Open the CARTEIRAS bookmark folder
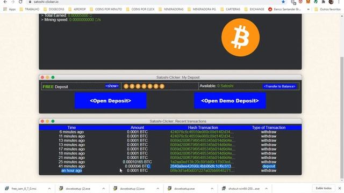Screen dimensions: 344x193 (231, 9)
